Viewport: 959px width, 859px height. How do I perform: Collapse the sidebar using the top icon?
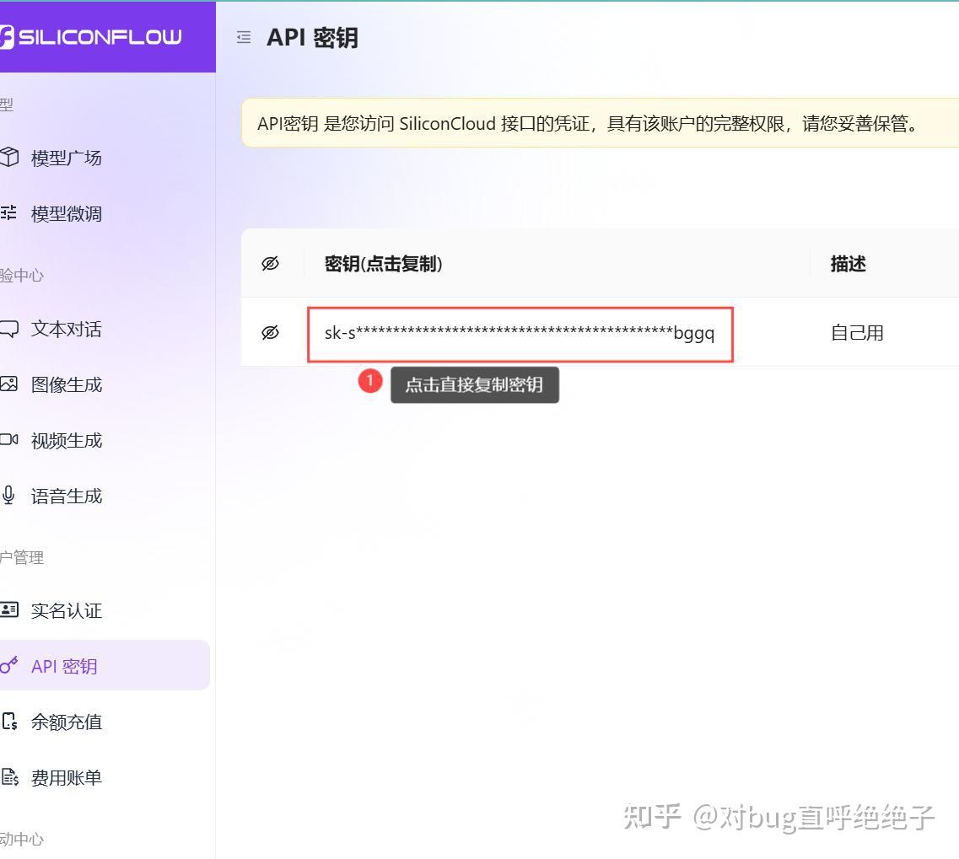(244, 37)
